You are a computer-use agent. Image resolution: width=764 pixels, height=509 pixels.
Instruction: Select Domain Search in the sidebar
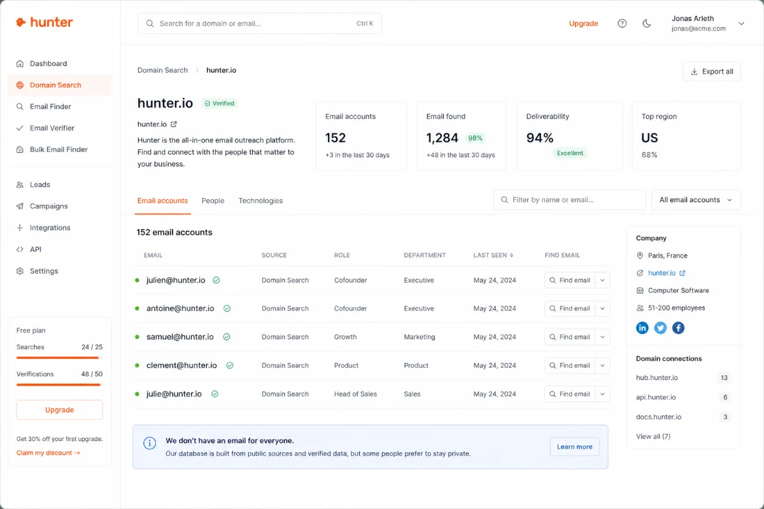pyautogui.click(x=60, y=85)
